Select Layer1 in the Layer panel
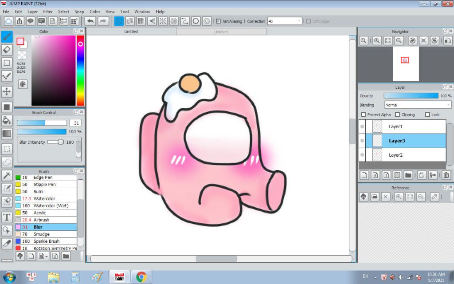This screenshot has height=284, width=454. (x=406, y=126)
